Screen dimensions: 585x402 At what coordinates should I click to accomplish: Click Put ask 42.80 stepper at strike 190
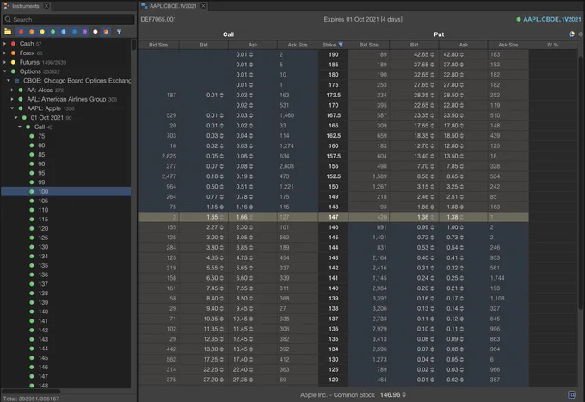pyautogui.click(x=461, y=54)
